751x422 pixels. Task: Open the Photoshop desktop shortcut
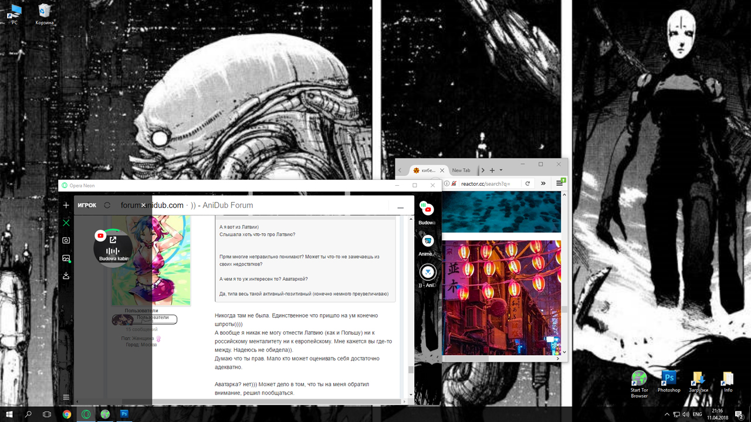point(669,382)
